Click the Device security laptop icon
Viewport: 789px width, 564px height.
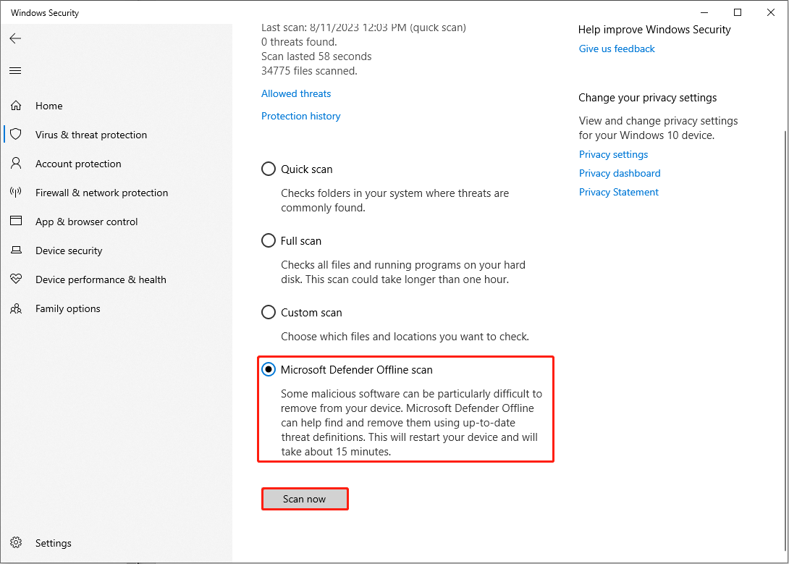(16, 251)
